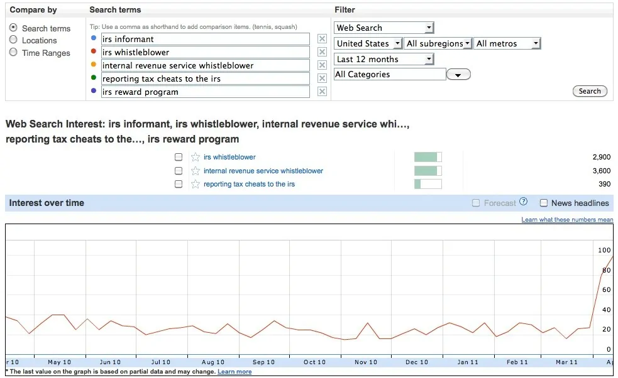Click blue dot beside 'irs informant'
618x378 pixels.
point(94,38)
